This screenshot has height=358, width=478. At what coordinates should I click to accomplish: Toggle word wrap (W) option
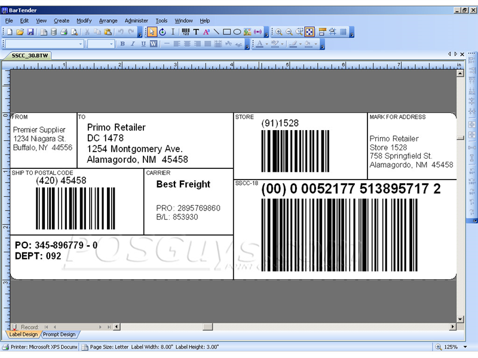coord(154,44)
